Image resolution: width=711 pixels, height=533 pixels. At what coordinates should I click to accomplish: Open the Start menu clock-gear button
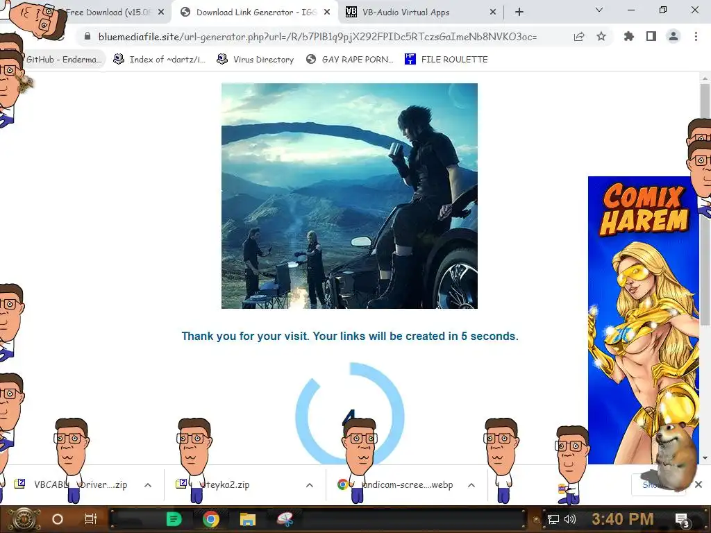(x=26, y=519)
